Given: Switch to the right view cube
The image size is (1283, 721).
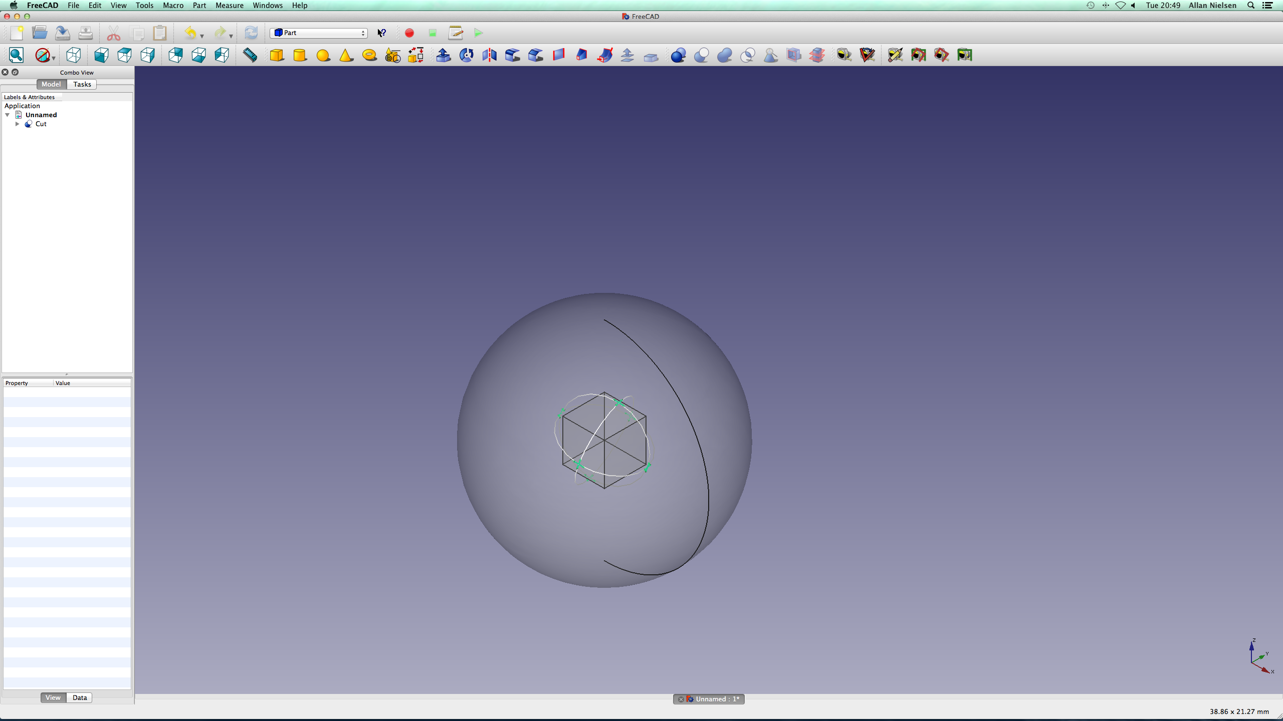Looking at the screenshot, I should point(148,55).
